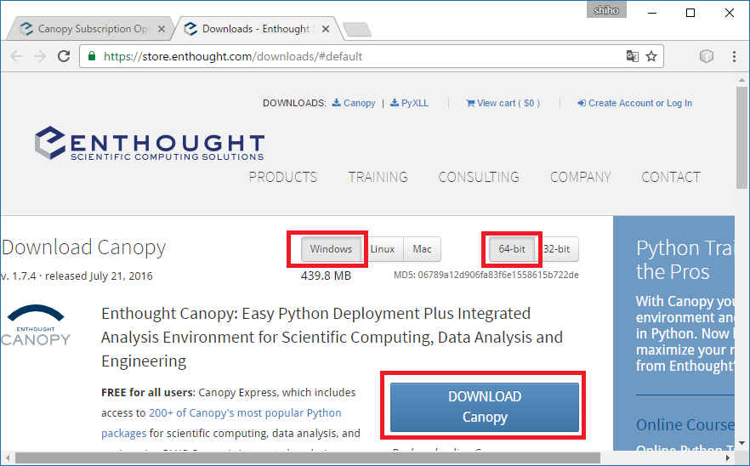This screenshot has height=466, width=750.
Task: Choose the 32-bit option
Action: pyautogui.click(x=557, y=249)
